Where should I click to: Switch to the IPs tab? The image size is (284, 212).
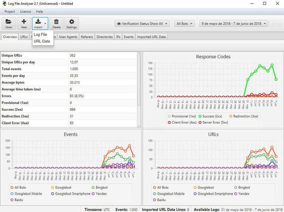click(x=118, y=37)
